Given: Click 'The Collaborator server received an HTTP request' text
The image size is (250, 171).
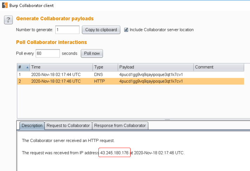Looking at the screenshot, I should (x=68, y=141).
